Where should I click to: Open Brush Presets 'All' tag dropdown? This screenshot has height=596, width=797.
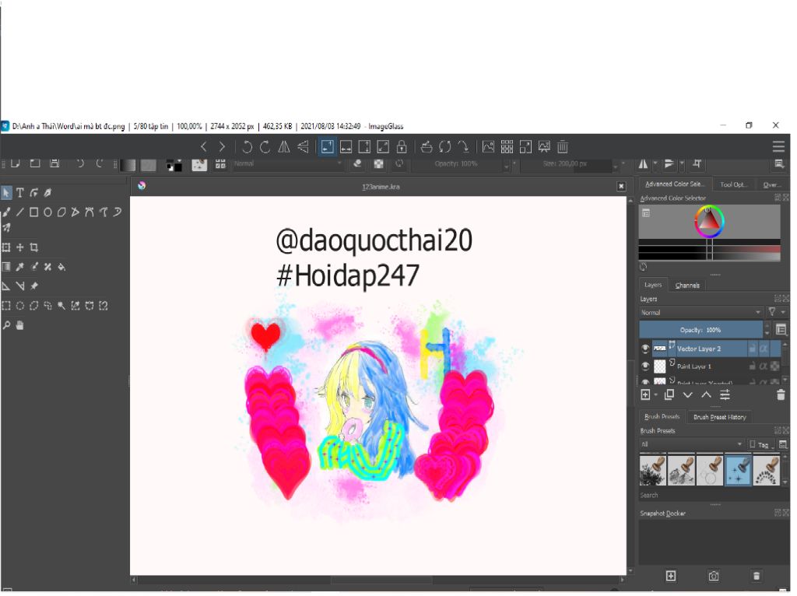(x=692, y=446)
